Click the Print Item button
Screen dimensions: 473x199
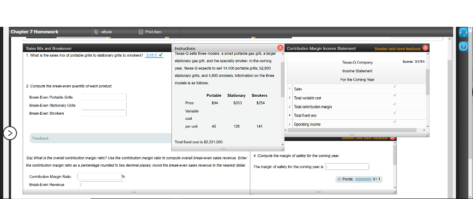(x=150, y=32)
